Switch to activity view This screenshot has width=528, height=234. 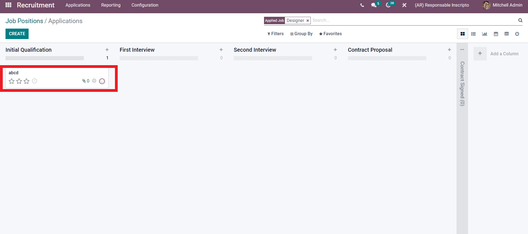point(517,34)
